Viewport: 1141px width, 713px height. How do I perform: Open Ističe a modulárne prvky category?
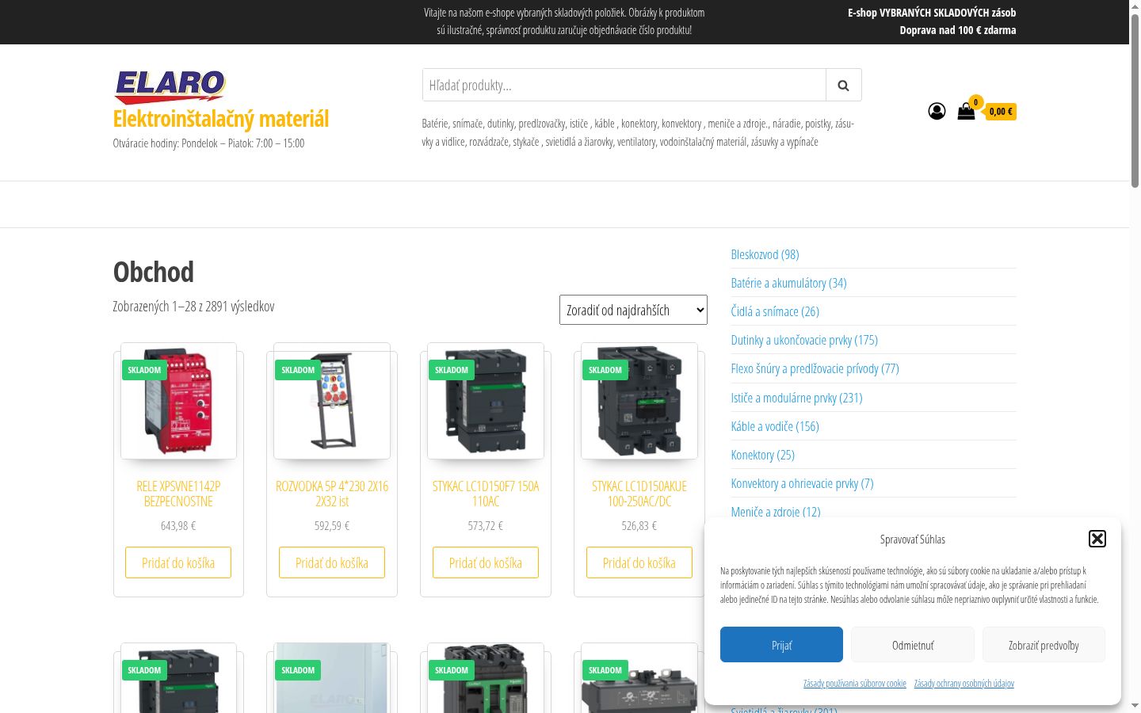[x=796, y=398]
